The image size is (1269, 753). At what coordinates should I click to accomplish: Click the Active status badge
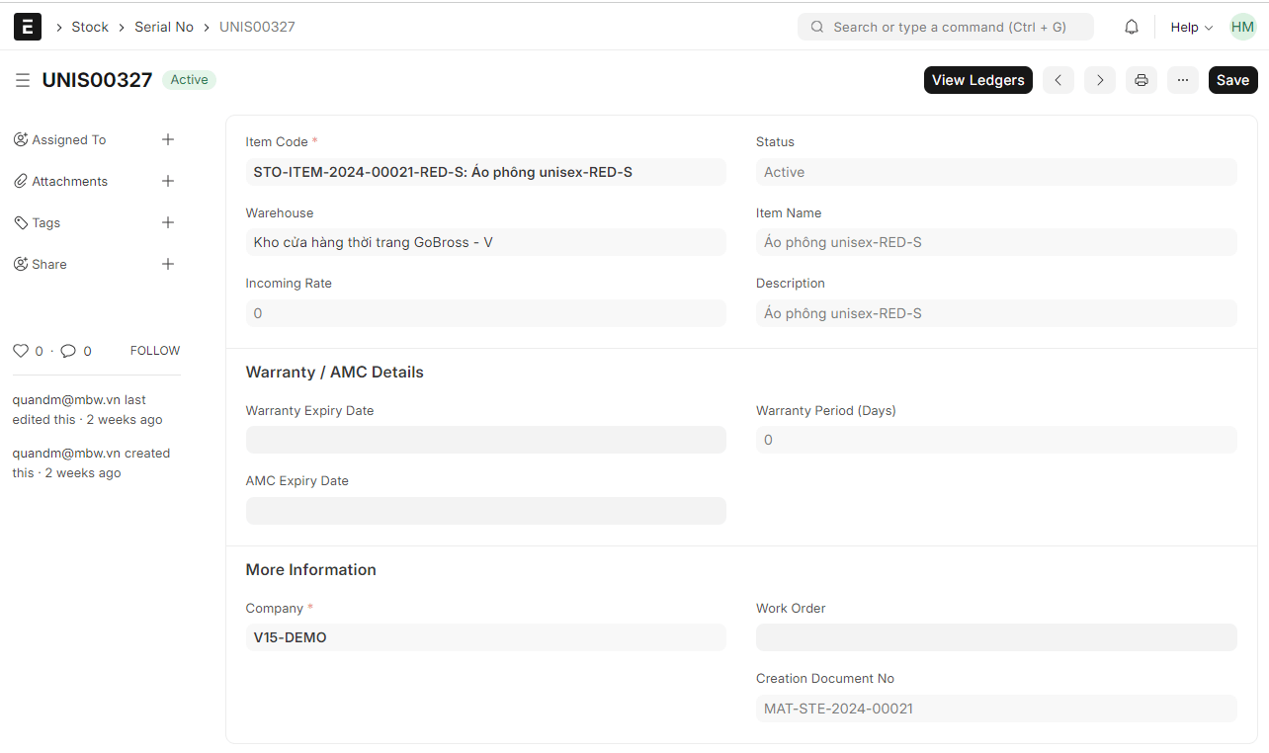pyautogui.click(x=189, y=80)
